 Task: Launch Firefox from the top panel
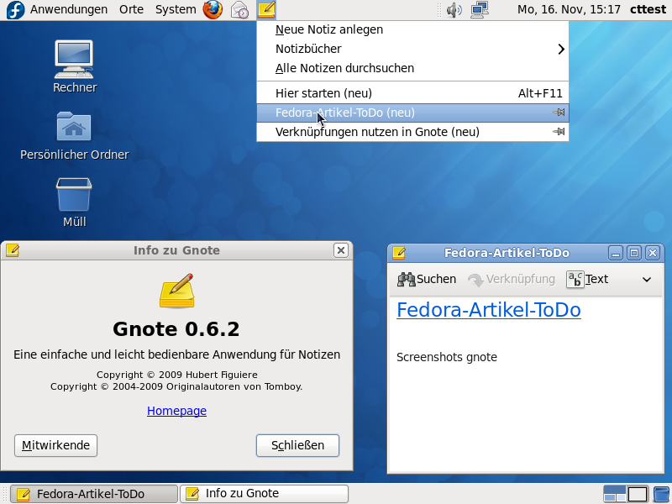213,10
